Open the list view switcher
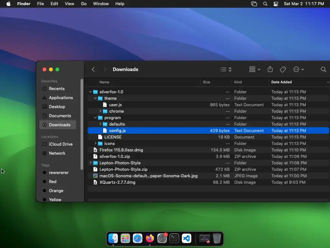 [x=226, y=69]
